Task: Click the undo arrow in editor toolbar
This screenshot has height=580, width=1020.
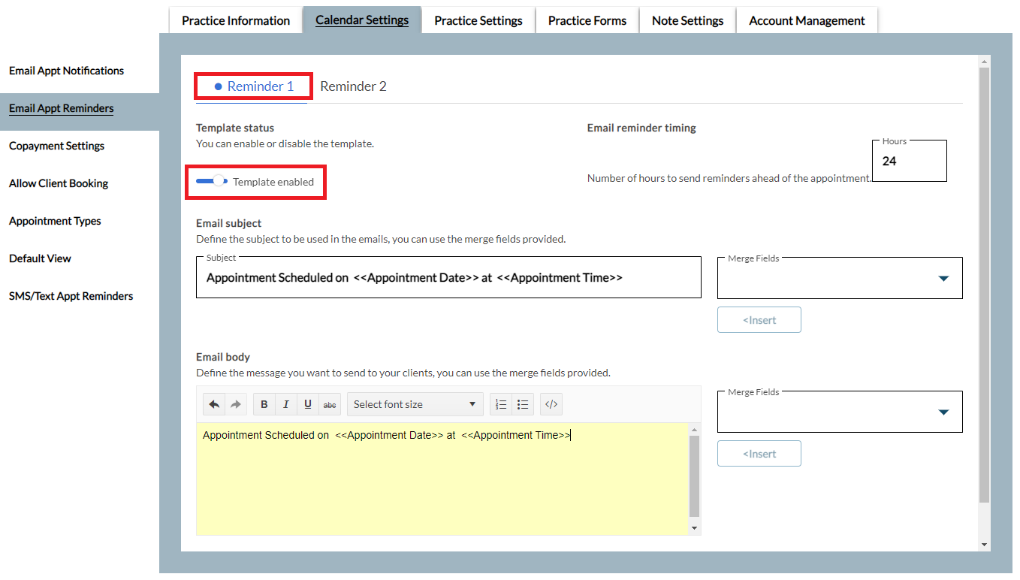Action: pos(214,404)
